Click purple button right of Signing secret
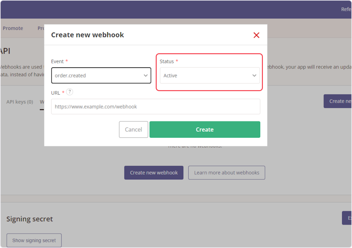Screen dimensions: 352x248 tap(347, 218)
